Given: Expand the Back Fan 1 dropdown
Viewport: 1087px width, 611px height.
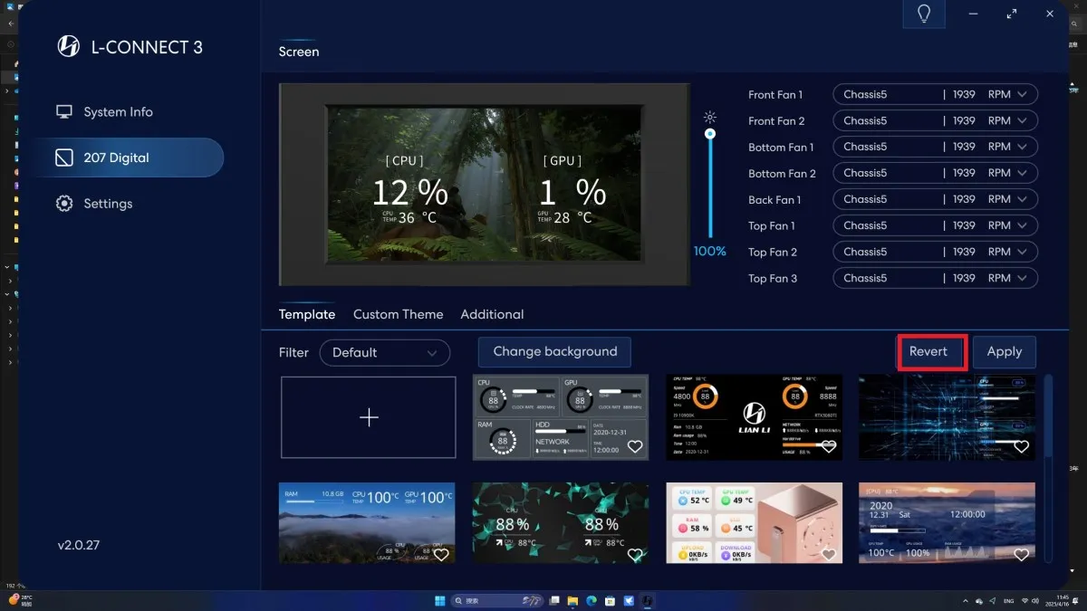Looking at the screenshot, I should 935,199.
